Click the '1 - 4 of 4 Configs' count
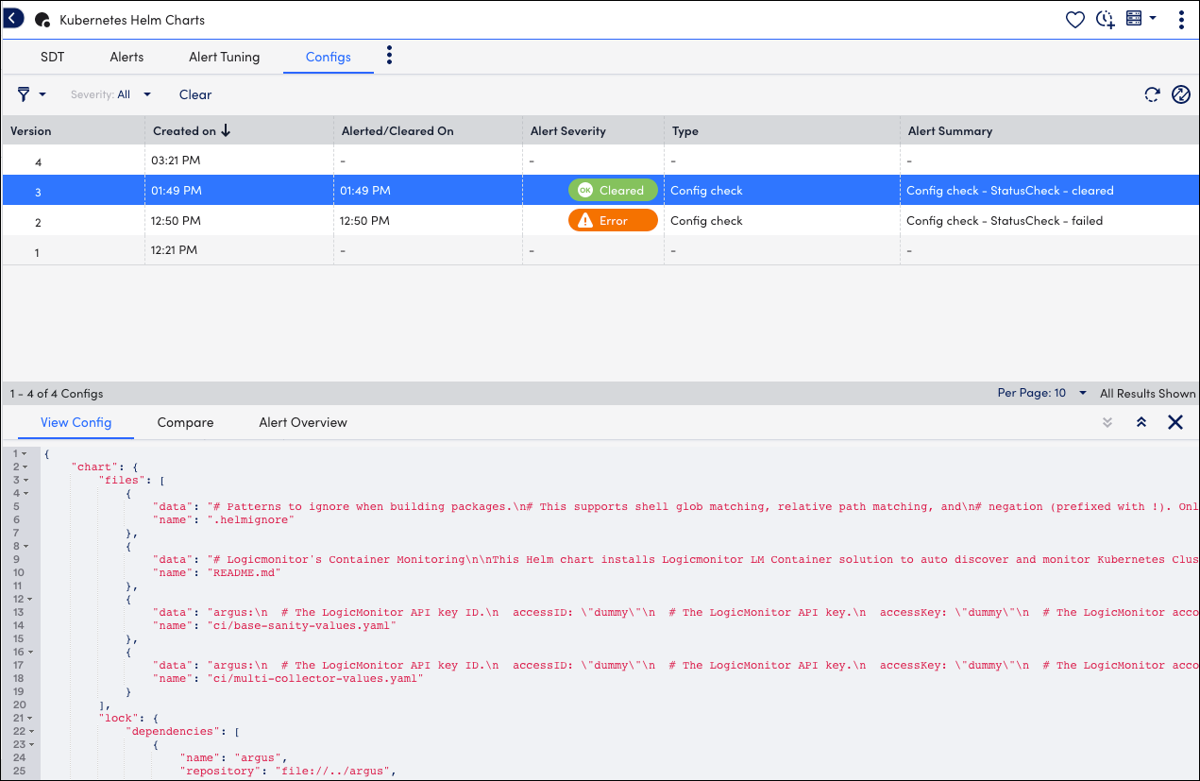1200x781 pixels. [x=57, y=394]
